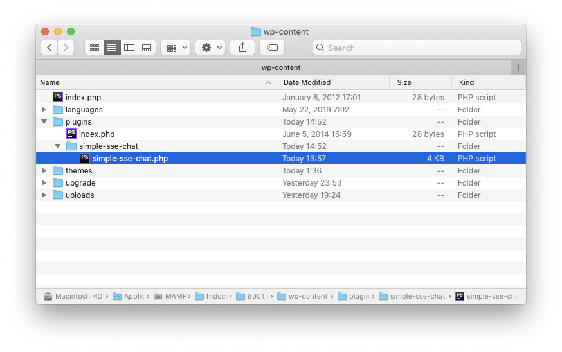Expand the themes folder

point(44,170)
